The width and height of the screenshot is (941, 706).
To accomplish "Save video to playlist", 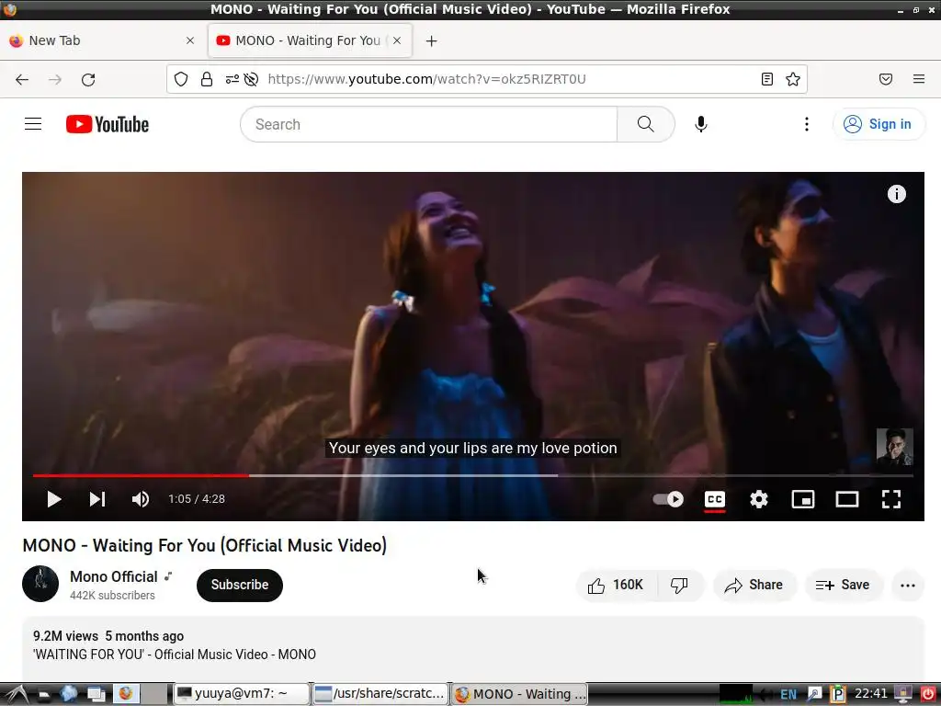I will [843, 585].
